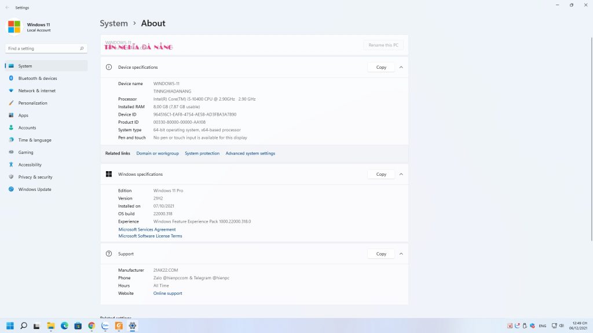This screenshot has height=333, width=593.
Task: Select the Edition value Windows 11 Pro
Action: click(x=168, y=191)
